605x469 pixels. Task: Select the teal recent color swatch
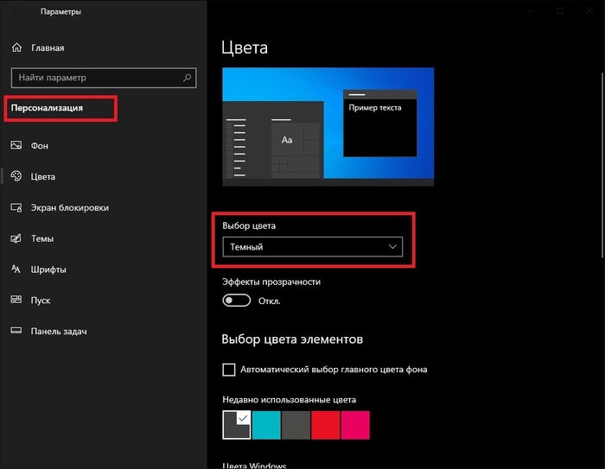point(266,425)
